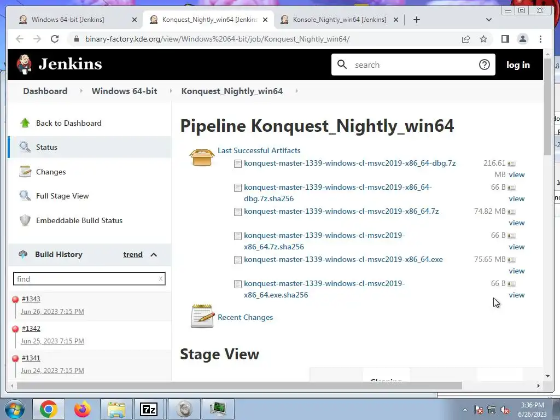560x420 pixels.
Task: Download konquest x86_64.exe artifact link
Action: pyautogui.click(x=343, y=259)
